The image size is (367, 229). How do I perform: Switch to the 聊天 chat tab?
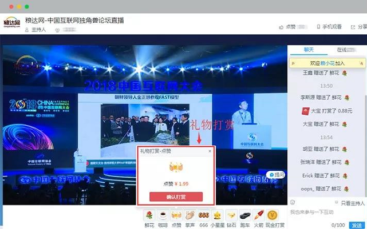309,50
